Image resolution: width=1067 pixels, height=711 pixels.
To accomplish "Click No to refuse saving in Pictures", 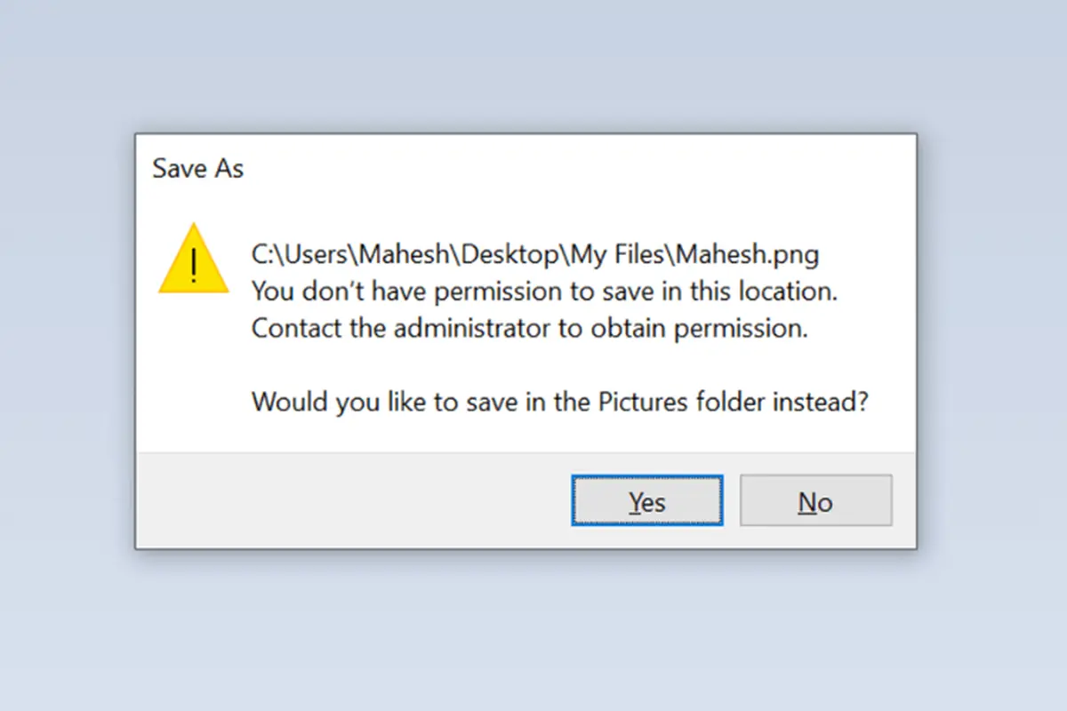I will click(x=815, y=500).
